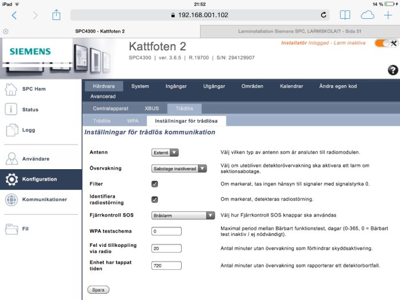The image size is (400, 300).
Task: Click the Status info icon
Action: [11, 110]
